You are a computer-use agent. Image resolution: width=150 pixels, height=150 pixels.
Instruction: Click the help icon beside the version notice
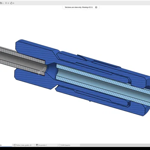point(96,7)
